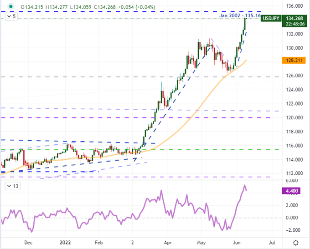
Task: Click the 118.000 price axis label
Action: (294, 132)
